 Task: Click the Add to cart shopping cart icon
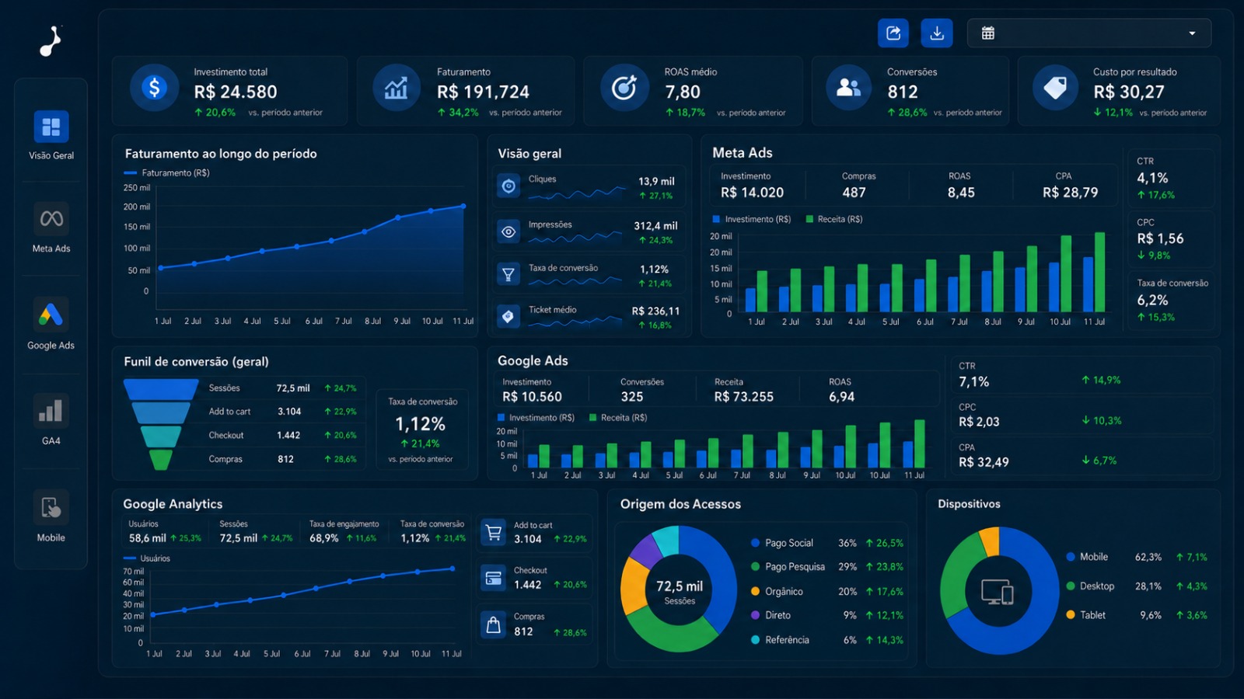[x=494, y=532]
